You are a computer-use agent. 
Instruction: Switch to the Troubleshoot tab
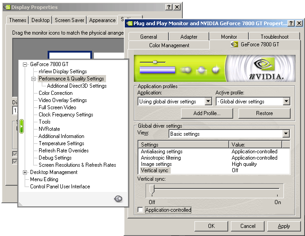[x=274, y=36]
